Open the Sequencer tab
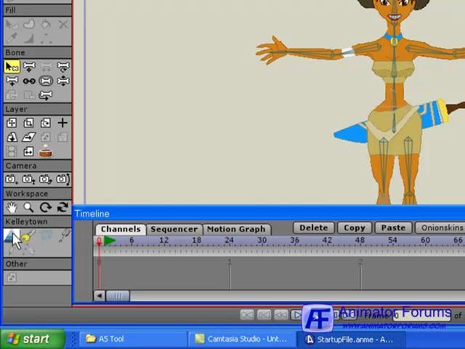The height and width of the screenshot is (349, 465). tap(174, 229)
